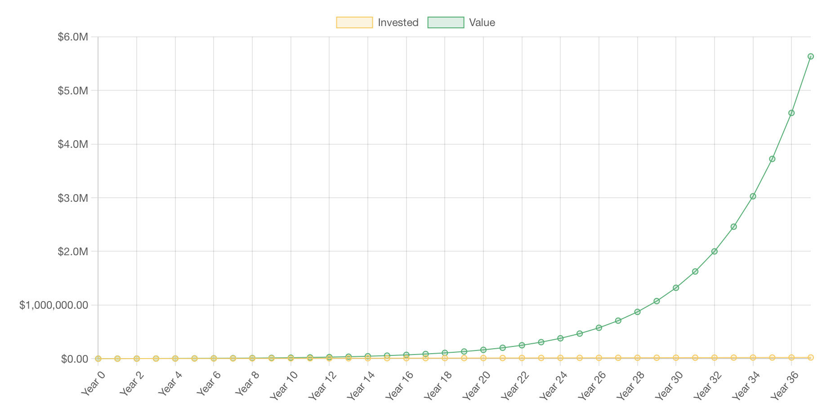Click Value data point at Year 22
Screen dimensions: 831x417
click(522, 345)
